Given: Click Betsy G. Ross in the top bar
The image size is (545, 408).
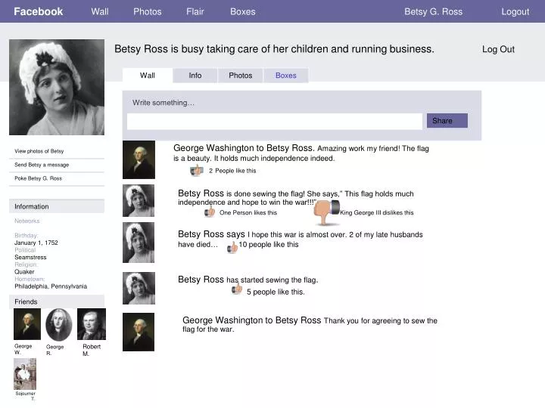Looking at the screenshot, I should [x=433, y=11].
